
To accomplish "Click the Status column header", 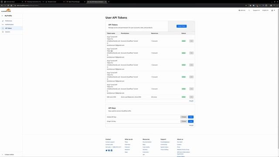I will click(184, 33).
